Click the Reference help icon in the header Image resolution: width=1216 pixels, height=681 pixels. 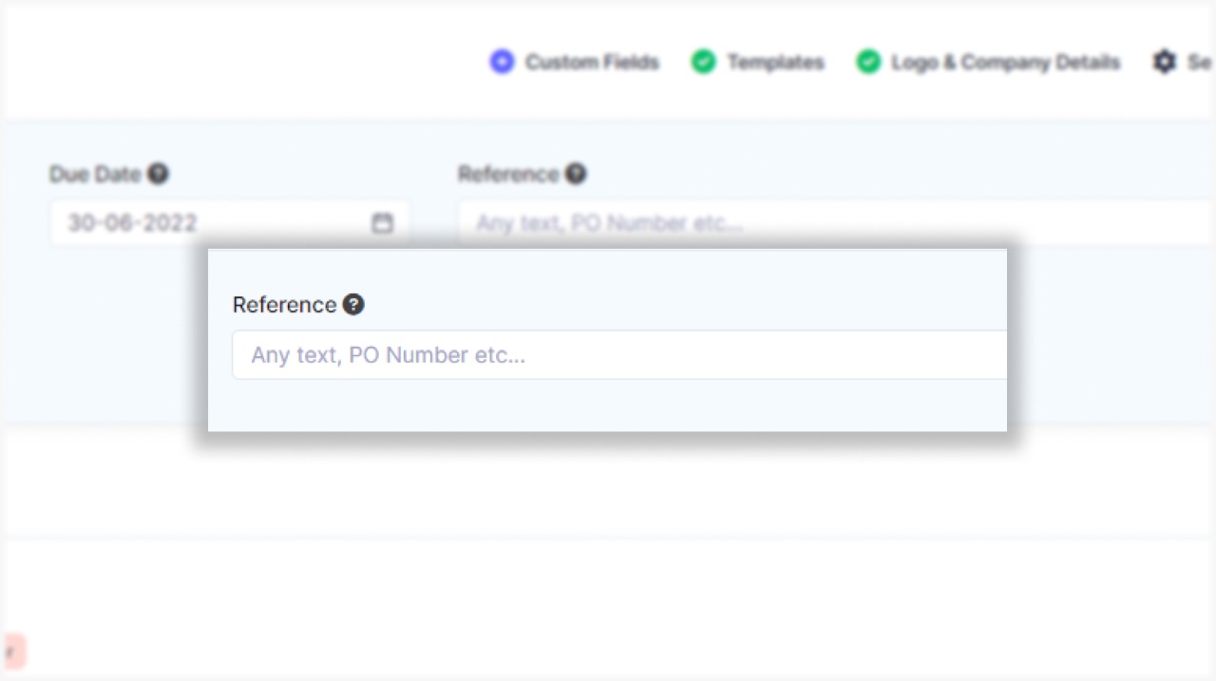pos(576,174)
